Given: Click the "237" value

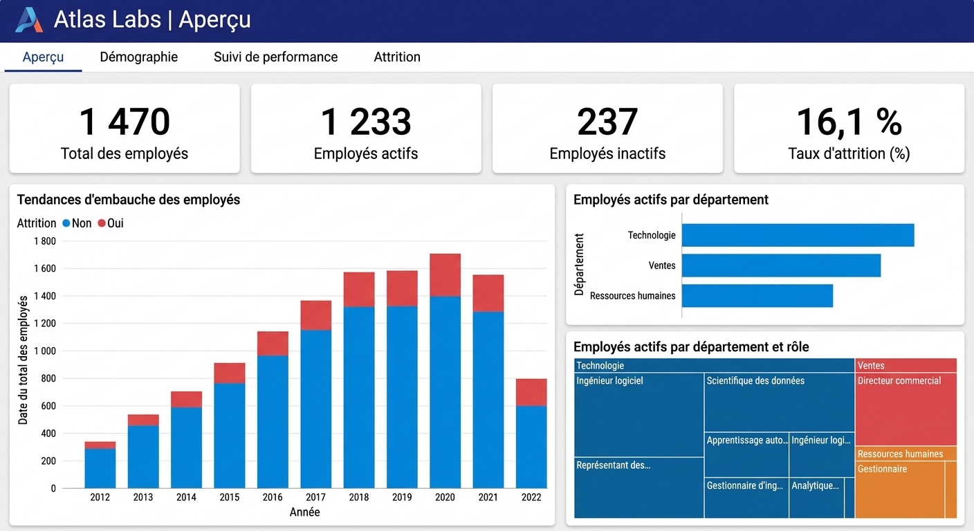Looking at the screenshot, I should [x=607, y=122].
